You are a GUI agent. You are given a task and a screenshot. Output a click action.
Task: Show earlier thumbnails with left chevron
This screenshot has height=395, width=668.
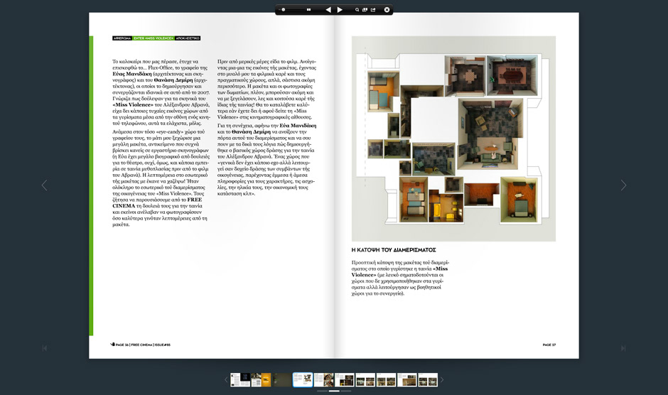(x=226, y=379)
